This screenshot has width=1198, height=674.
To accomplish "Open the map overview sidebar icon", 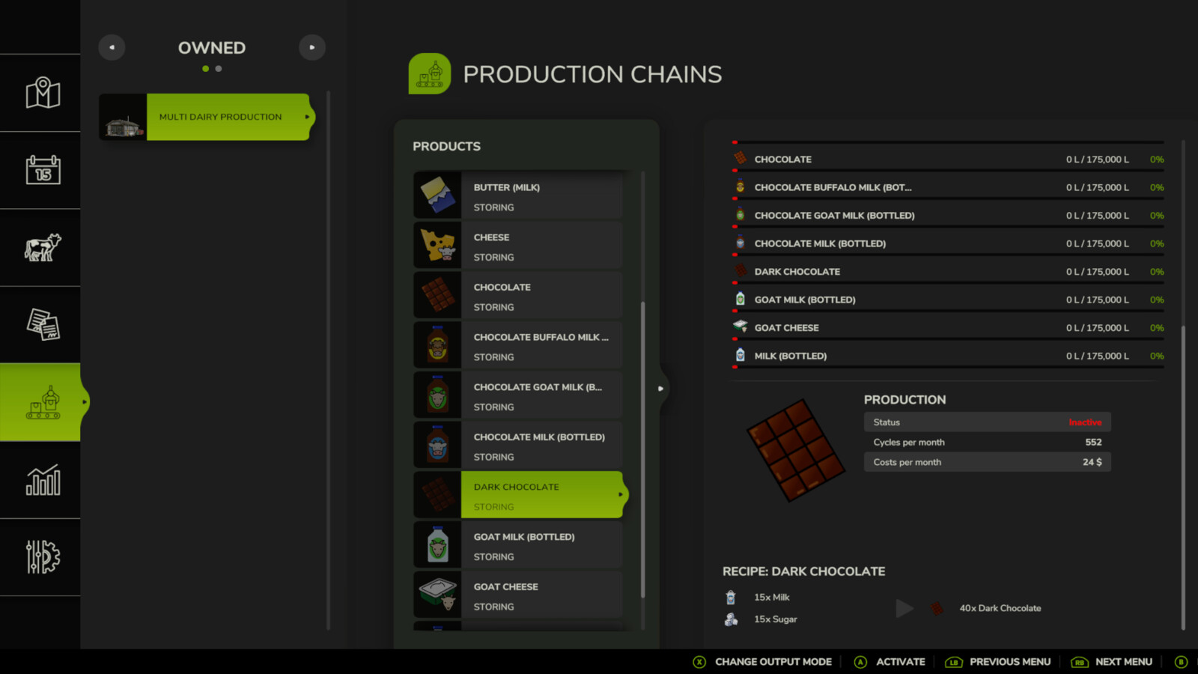I will (x=43, y=94).
